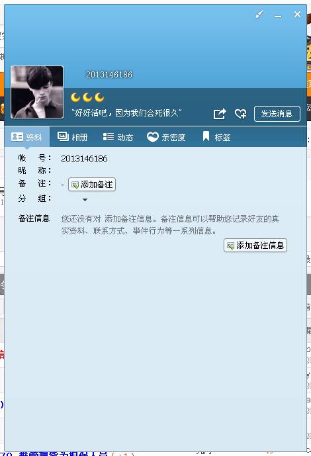Expand the 分组 dropdown arrow
Screen dimensions: 311x456
click(x=85, y=200)
